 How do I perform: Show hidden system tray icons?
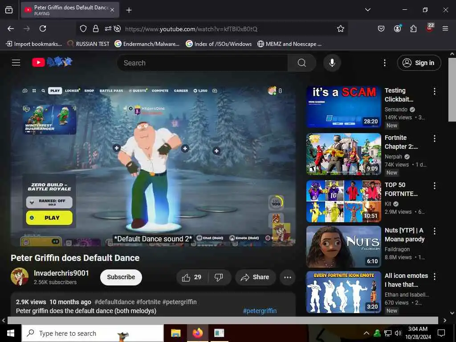pos(366,333)
